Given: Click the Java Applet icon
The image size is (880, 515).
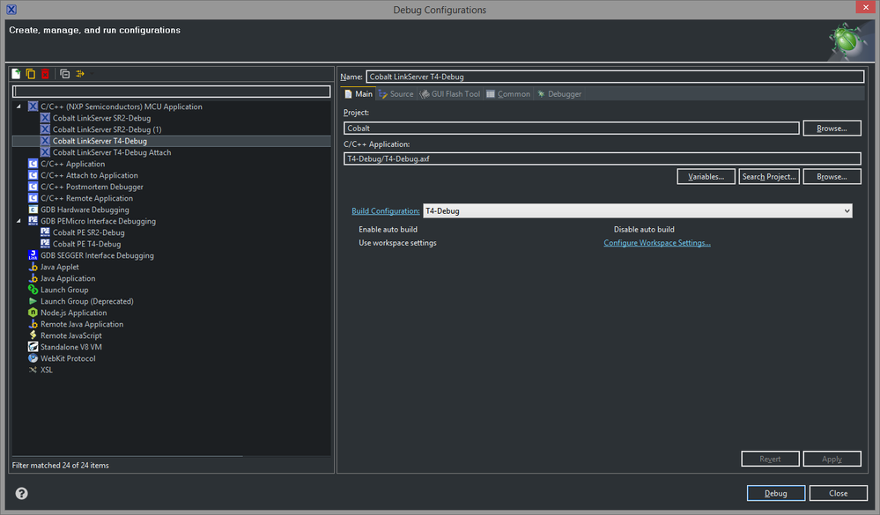Looking at the screenshot, I should tap(33, 267).
